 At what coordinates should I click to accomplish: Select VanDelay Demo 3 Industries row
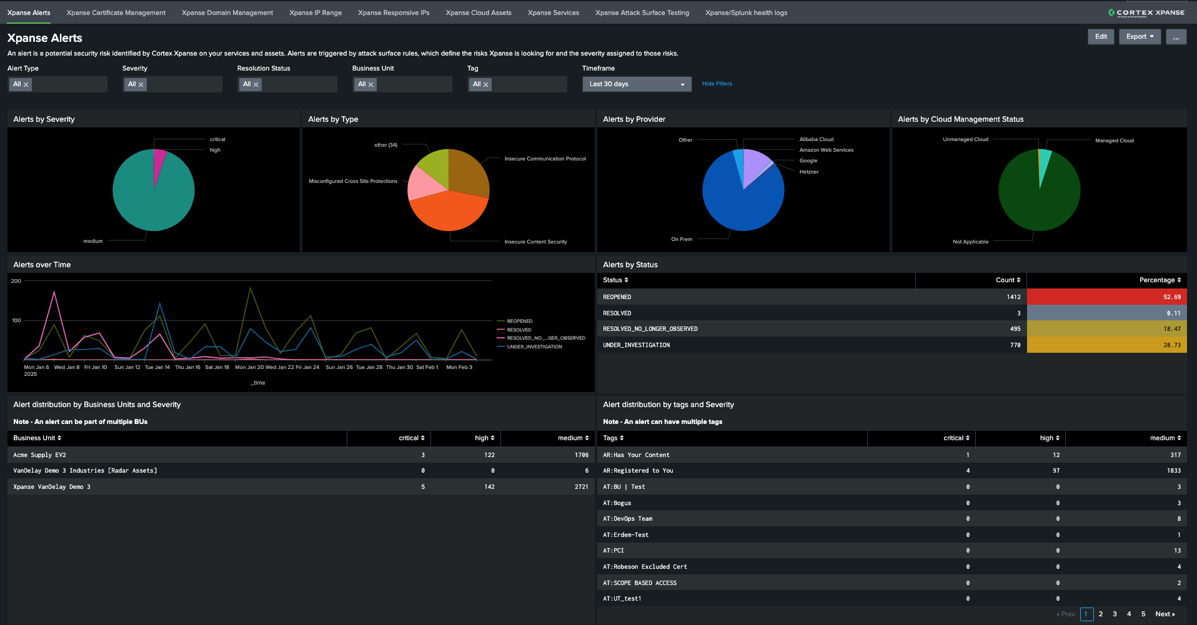300,471
